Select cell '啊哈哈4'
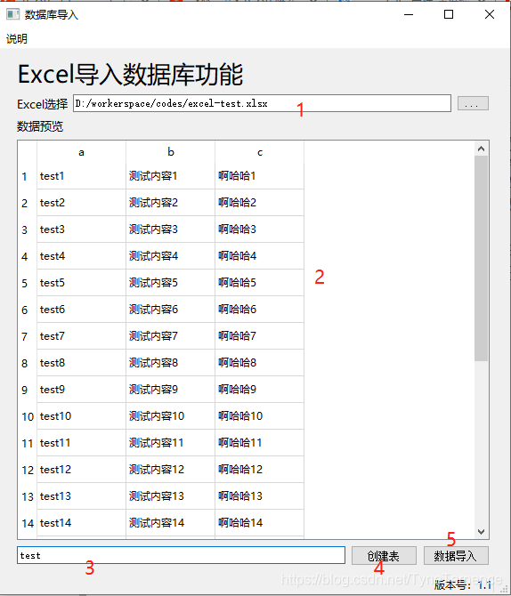Viewport: 511px width, 596px height. pos(259,256)
